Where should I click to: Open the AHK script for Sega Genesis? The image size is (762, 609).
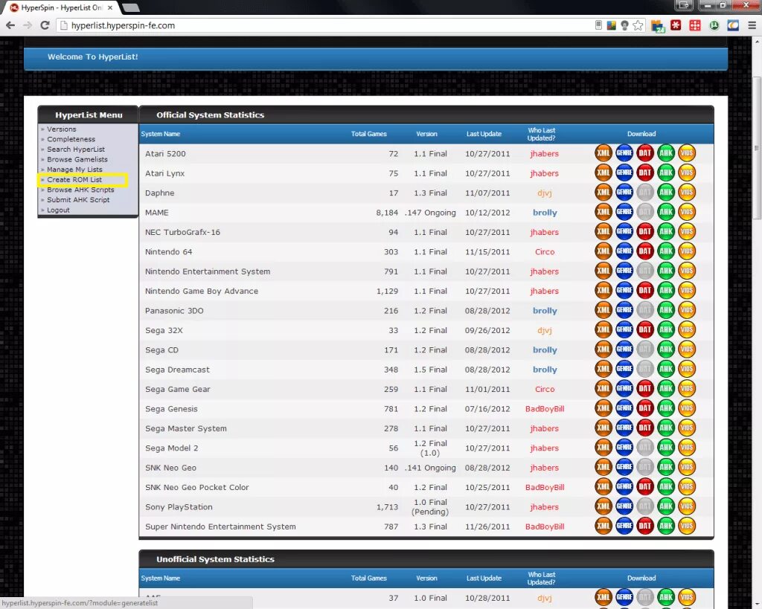coord(666,408)
